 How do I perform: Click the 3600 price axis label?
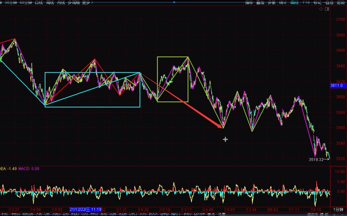(x=340, y=97)
